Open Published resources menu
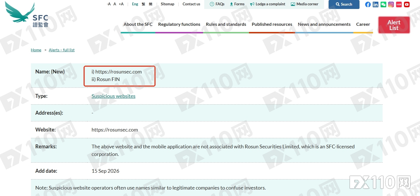Viewport: 420px width, 196px height. [x=272, y=24]
